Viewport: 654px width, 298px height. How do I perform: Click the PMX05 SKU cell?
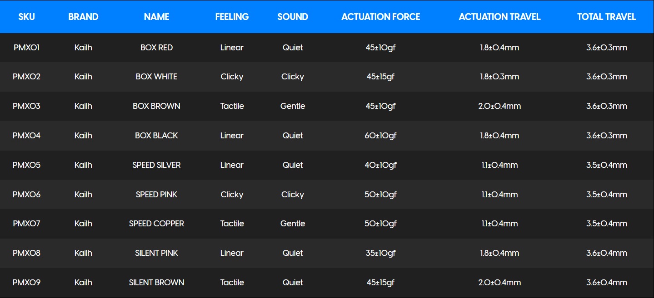(x=26, y=165)
